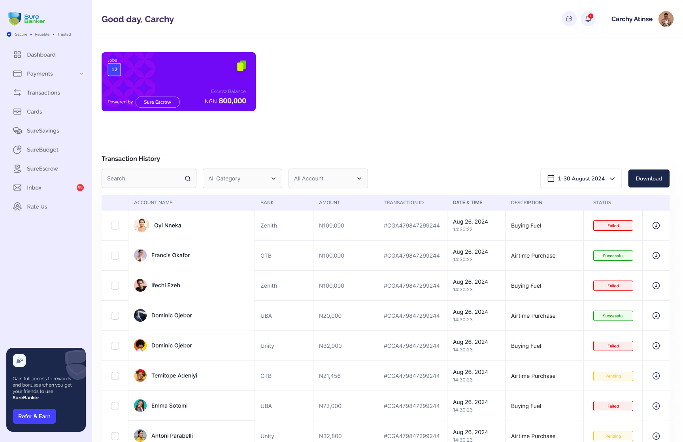Click the Dashboard grid icon
683x442 pixels.
coord(17,55)
